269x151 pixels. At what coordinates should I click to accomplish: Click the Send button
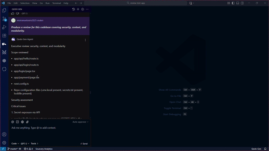coord(84,144)
